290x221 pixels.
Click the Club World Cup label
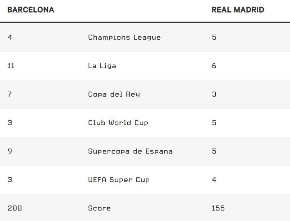click(118, 123)
